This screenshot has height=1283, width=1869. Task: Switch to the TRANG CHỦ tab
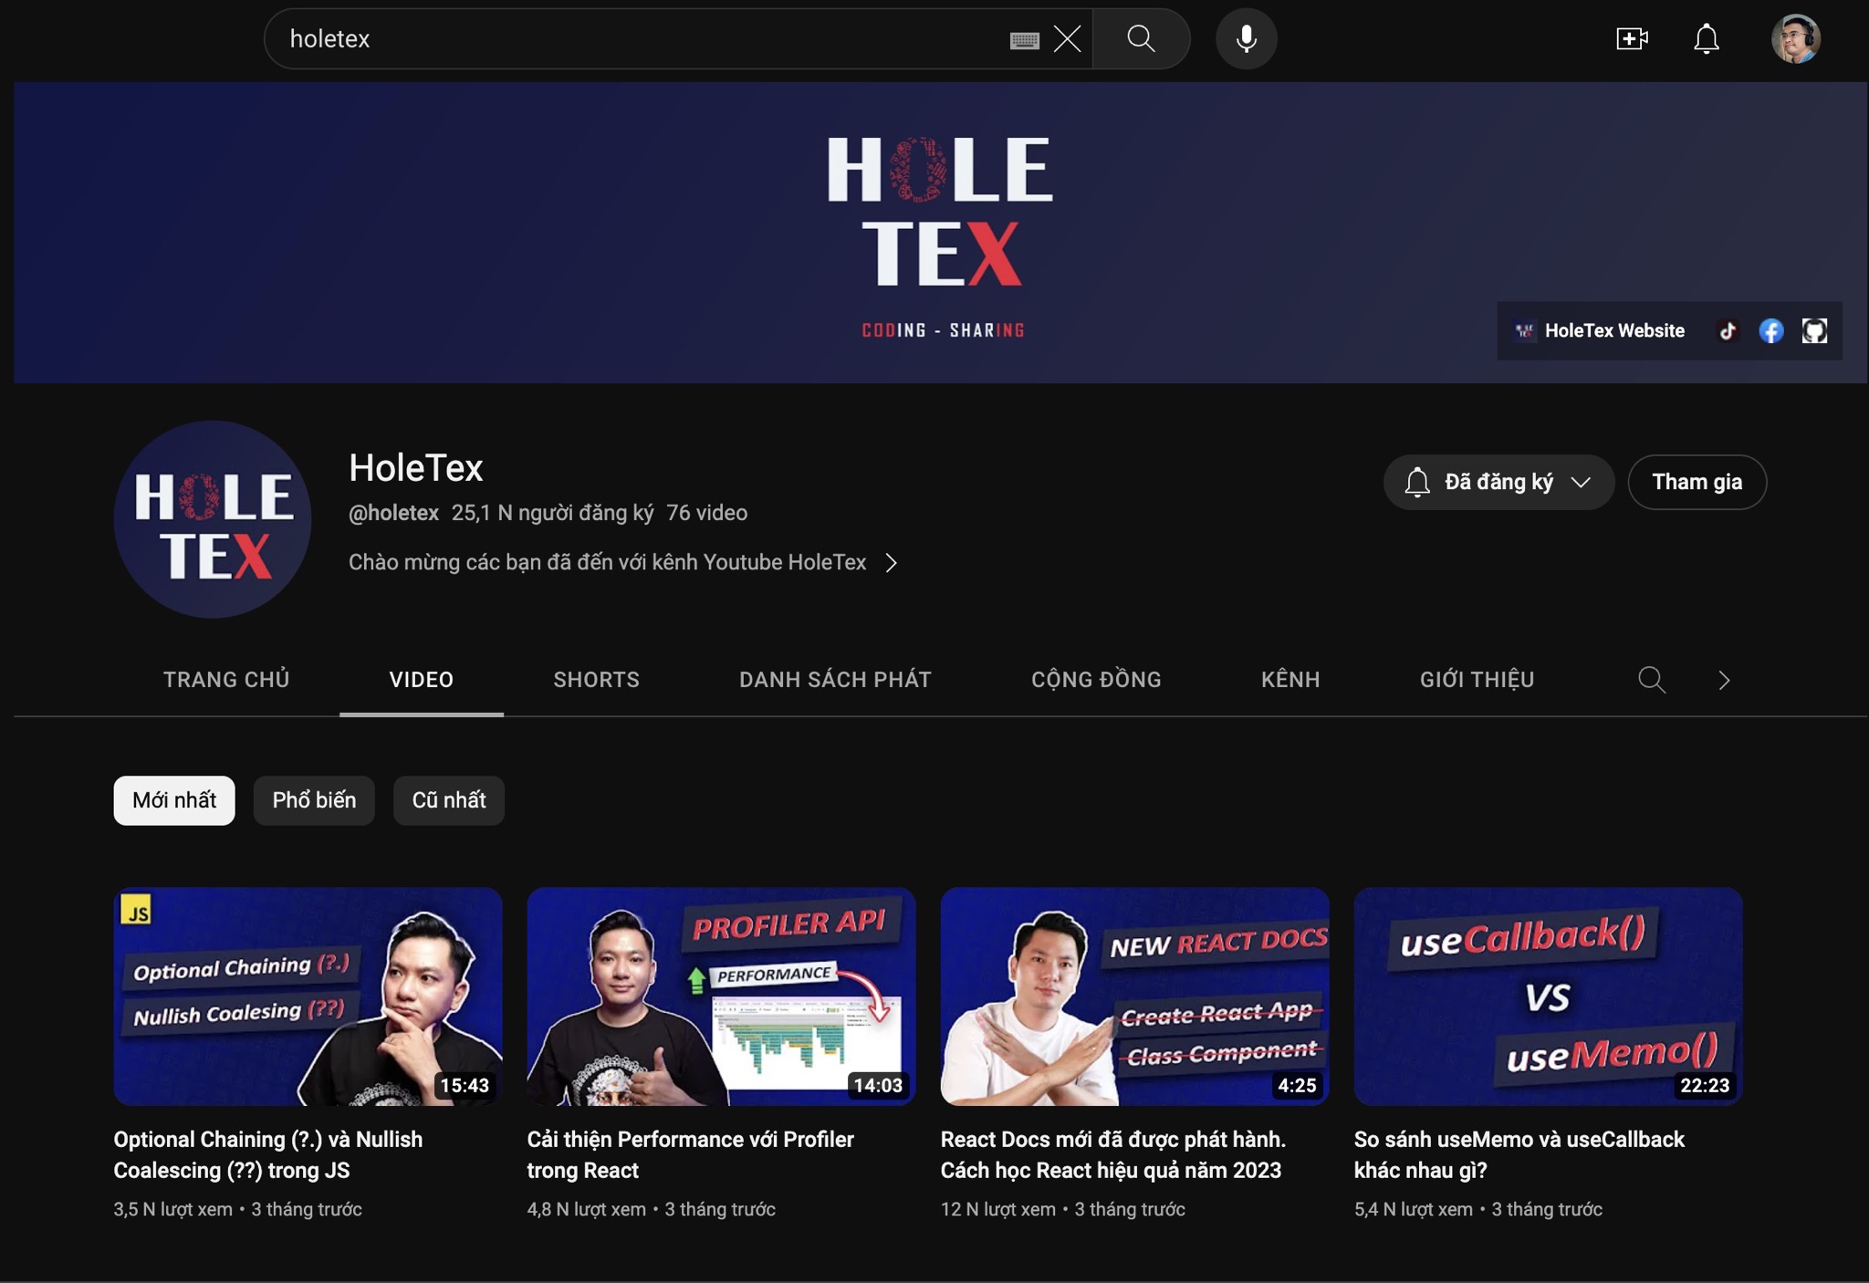click(226, 680)
